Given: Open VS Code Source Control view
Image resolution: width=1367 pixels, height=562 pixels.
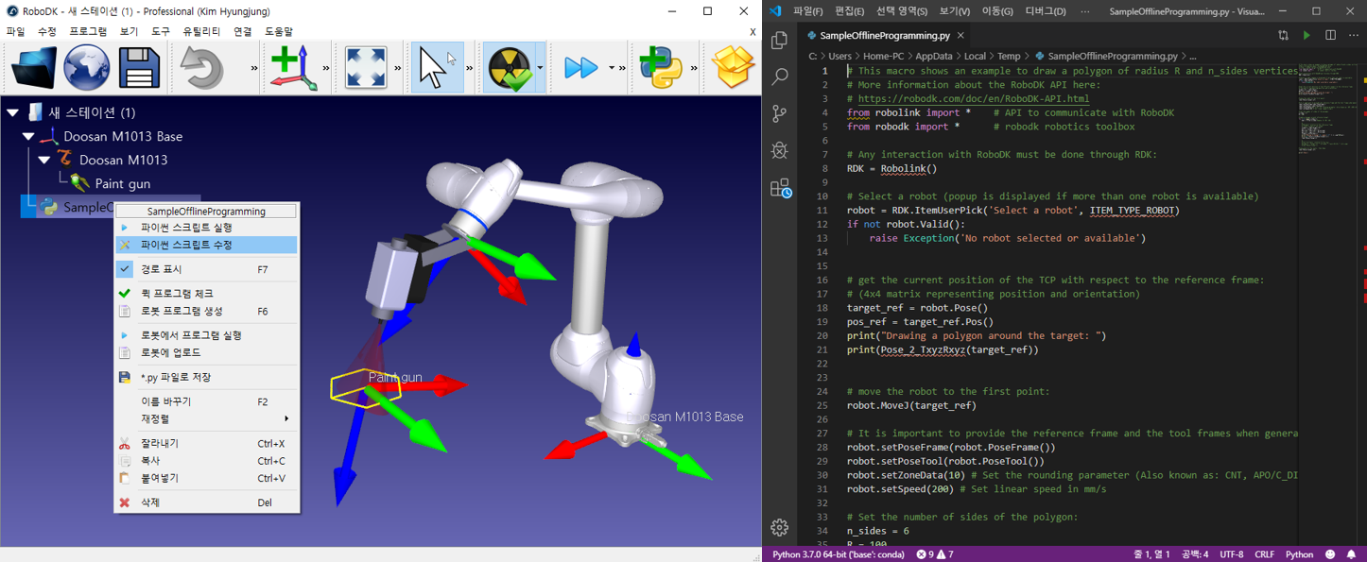Looking at the screenshot, I should [780, 114].
